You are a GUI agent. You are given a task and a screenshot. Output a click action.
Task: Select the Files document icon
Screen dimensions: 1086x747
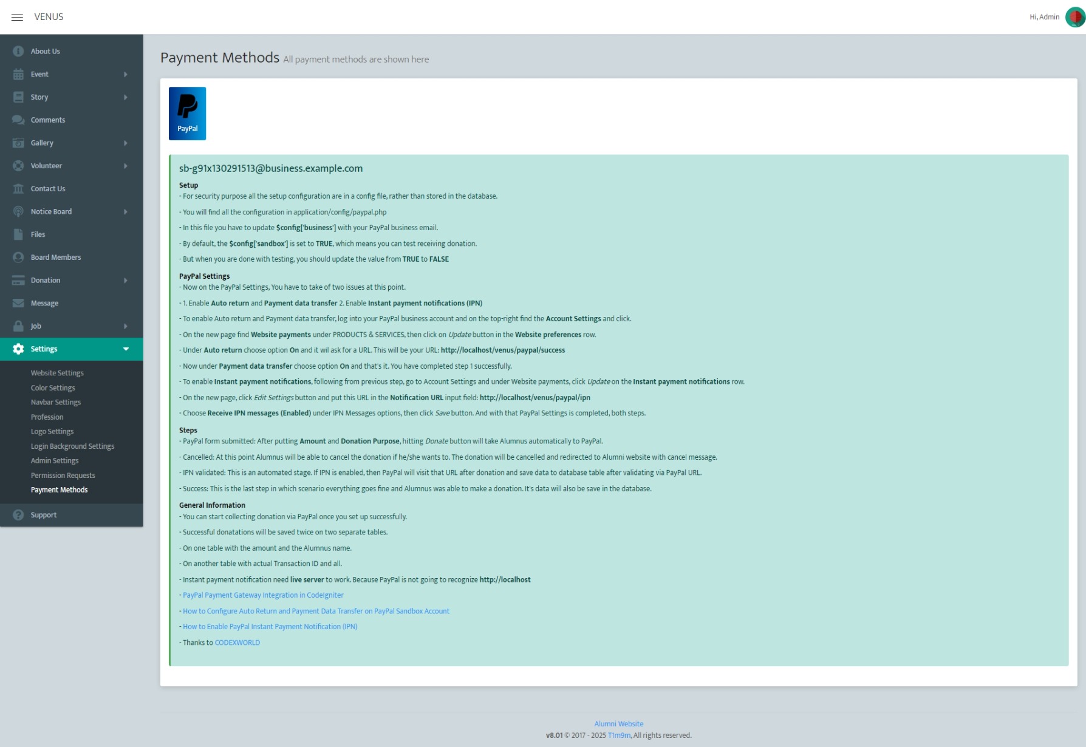tap(17, 234)
